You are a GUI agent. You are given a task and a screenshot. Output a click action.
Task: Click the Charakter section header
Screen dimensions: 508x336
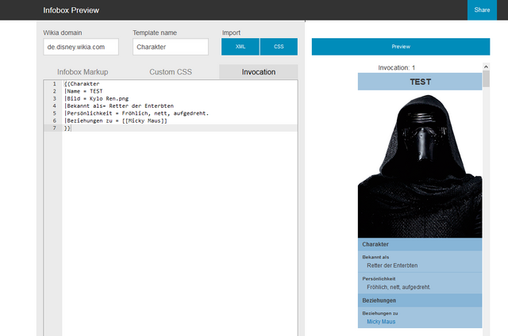(x=420, y=245)
